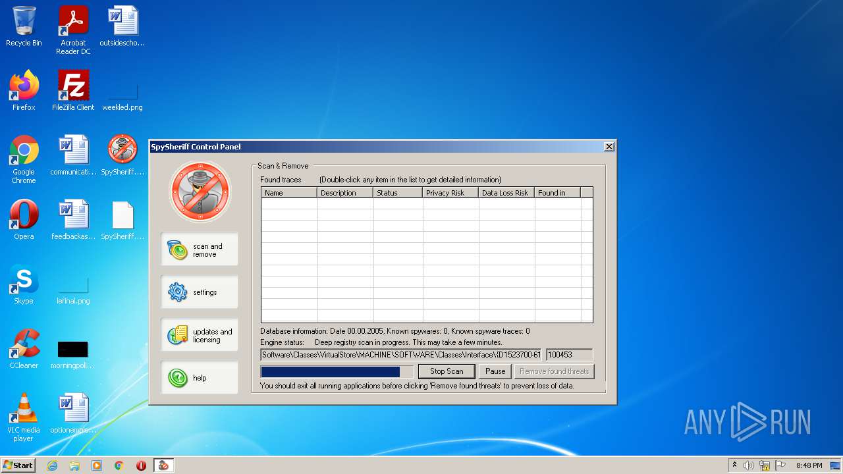
Task: Open the settings section
Action: [x=200, y=292]
